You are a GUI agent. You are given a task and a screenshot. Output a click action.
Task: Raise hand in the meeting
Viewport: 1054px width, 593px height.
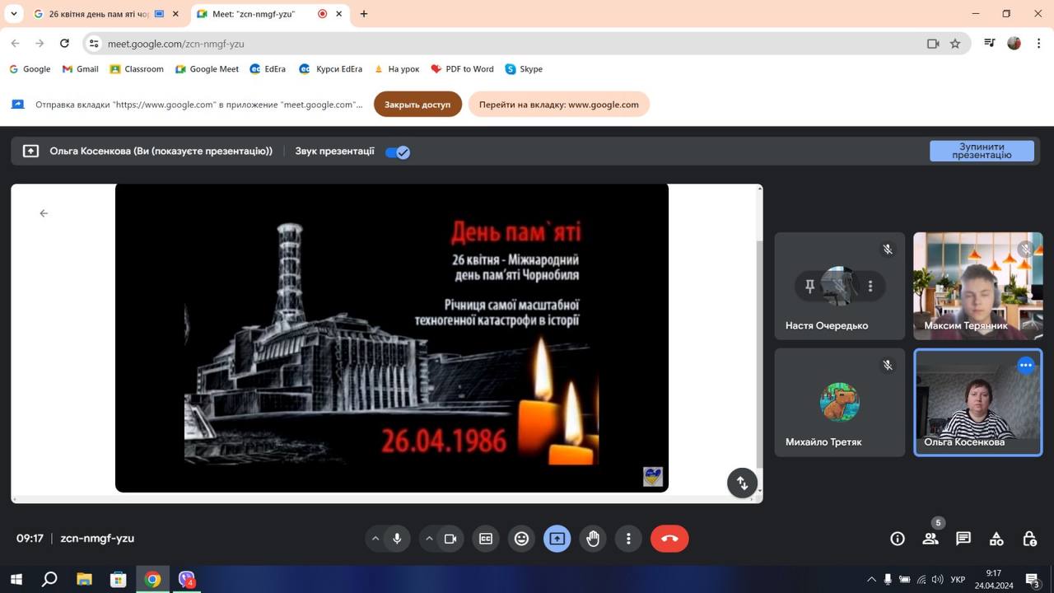(593, 539)
